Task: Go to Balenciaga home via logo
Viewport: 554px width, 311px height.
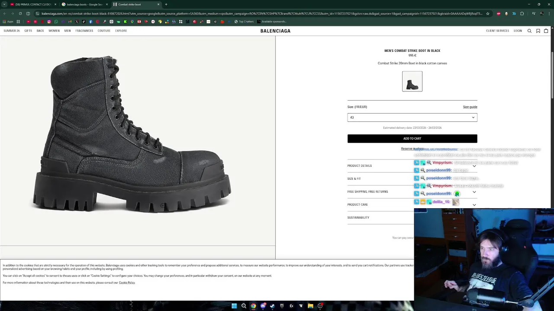Action: point(275,31)
